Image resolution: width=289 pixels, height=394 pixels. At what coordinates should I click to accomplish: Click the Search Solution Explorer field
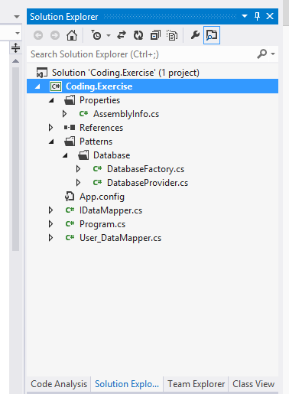[140, 54]
